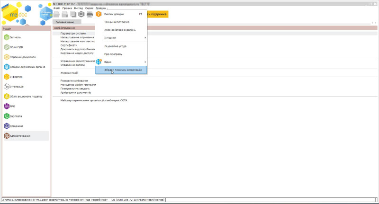Click the empty status bar field

coord(270,200)
